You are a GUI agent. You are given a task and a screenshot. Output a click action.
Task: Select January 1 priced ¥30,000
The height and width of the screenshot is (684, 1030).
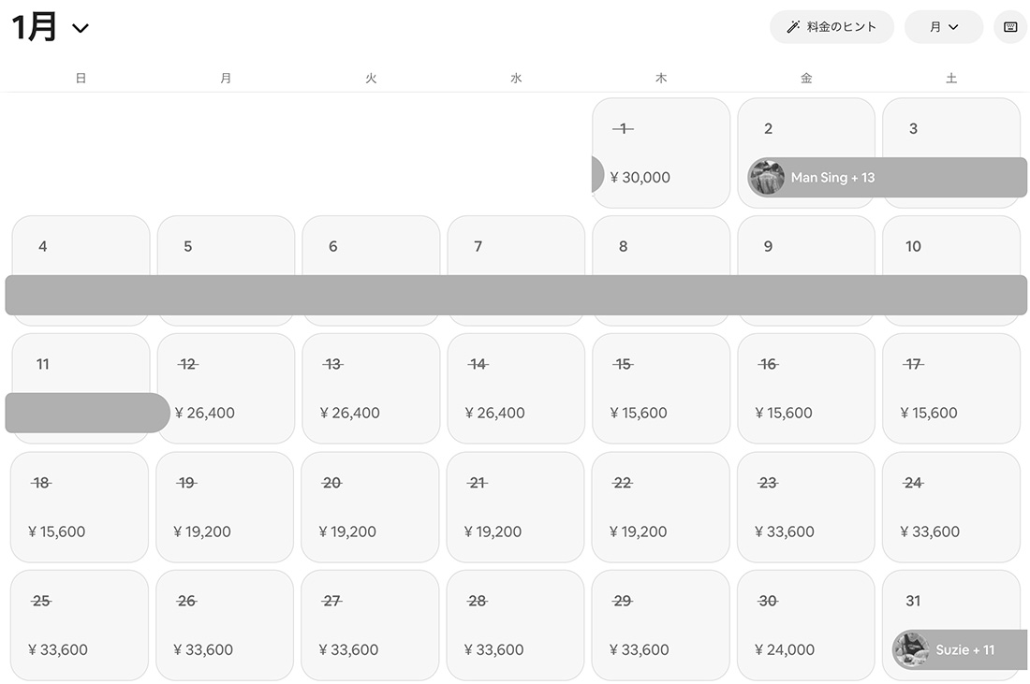(661, 153)
